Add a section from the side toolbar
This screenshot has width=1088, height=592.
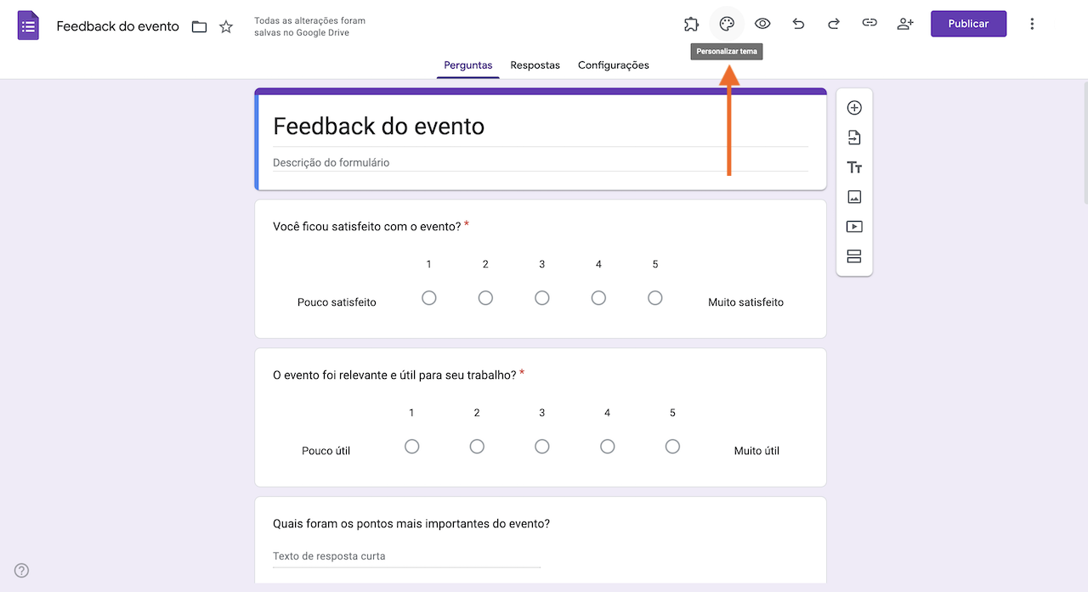854,257
